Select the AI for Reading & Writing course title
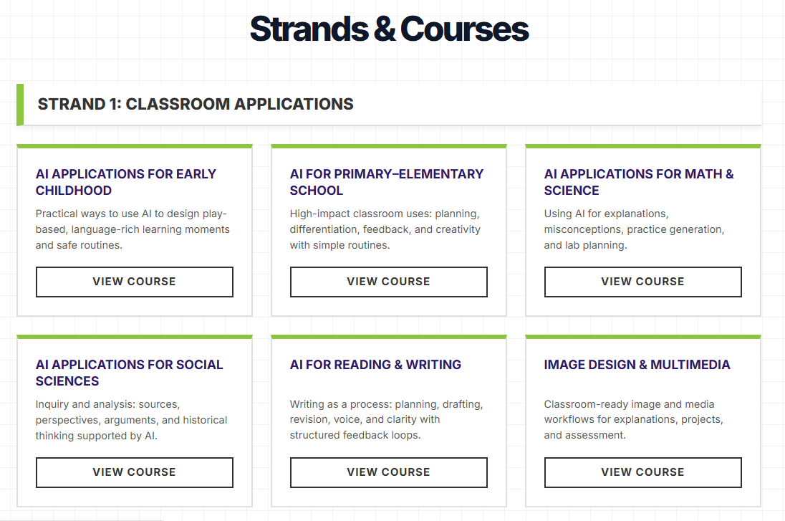 [x=375, y=365]
